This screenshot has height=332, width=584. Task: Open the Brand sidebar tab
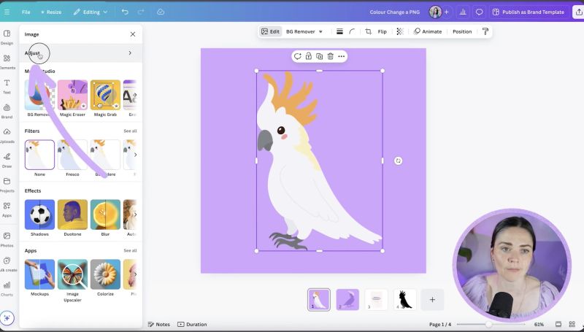click(7, 111)
